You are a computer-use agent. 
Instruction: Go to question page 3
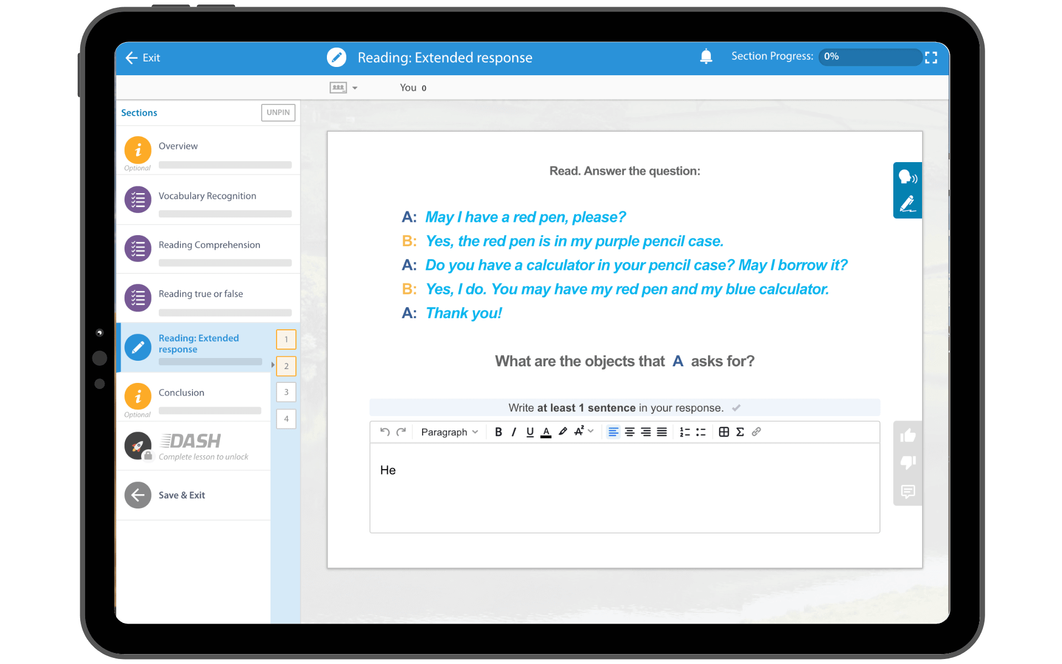click(286, 392)
